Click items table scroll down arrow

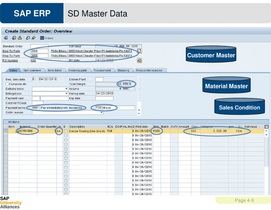point(266,135)
